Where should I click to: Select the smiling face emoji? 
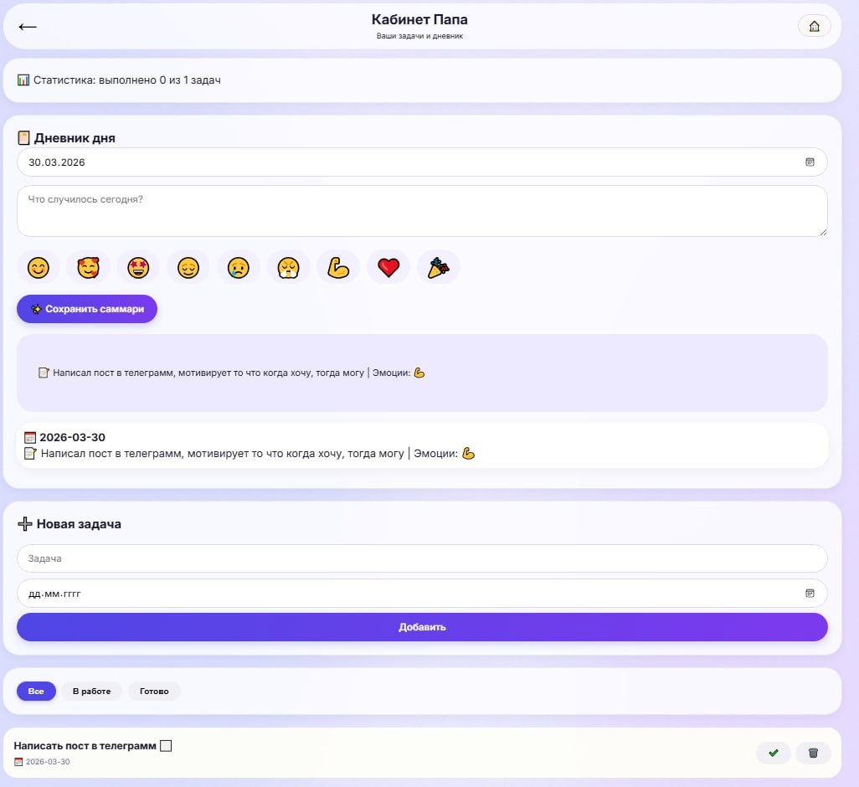tap(39, 268)
